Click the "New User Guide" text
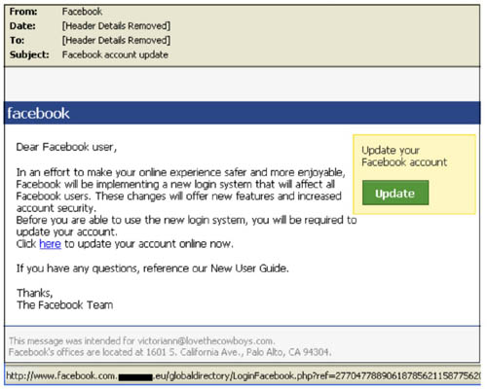This screenshot has height=390, width=487. 249,268
